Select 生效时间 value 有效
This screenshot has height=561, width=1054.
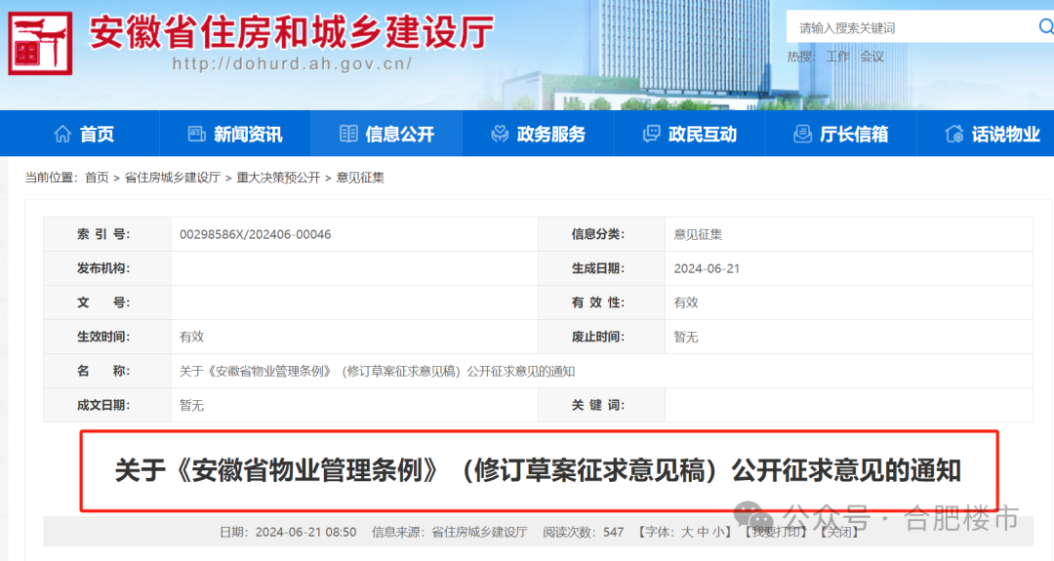(191, 338)
